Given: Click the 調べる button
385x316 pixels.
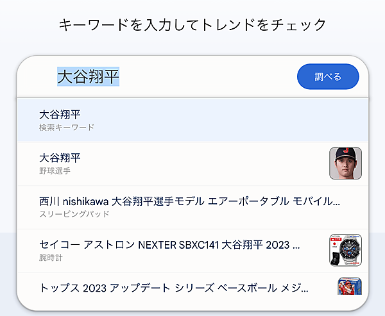Looking at the screenshot, I should click(x=328, y=77).
